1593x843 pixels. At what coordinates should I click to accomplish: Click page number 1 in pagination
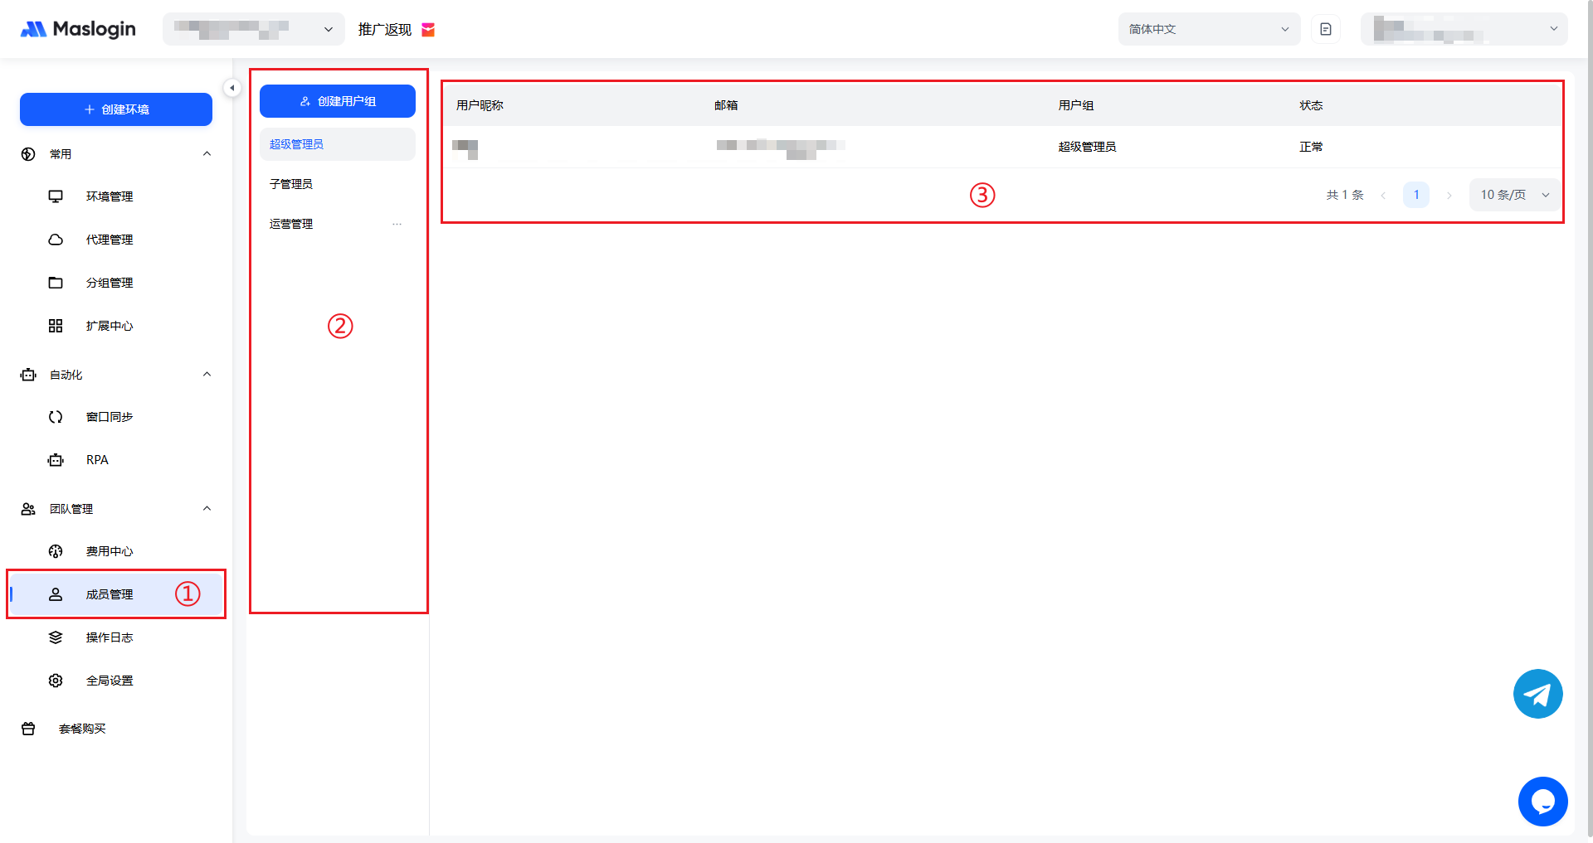(x=1415, y=195)
